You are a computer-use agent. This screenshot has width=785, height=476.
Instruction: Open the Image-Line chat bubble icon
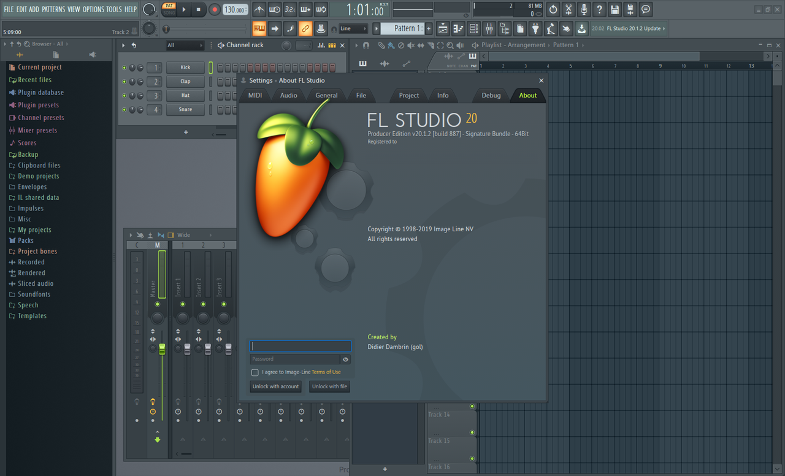pyautogui.click(x=646, y=9)
